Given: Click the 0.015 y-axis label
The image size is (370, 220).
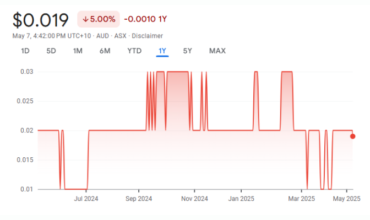Looking at the screenshot, I should point(25,160).
